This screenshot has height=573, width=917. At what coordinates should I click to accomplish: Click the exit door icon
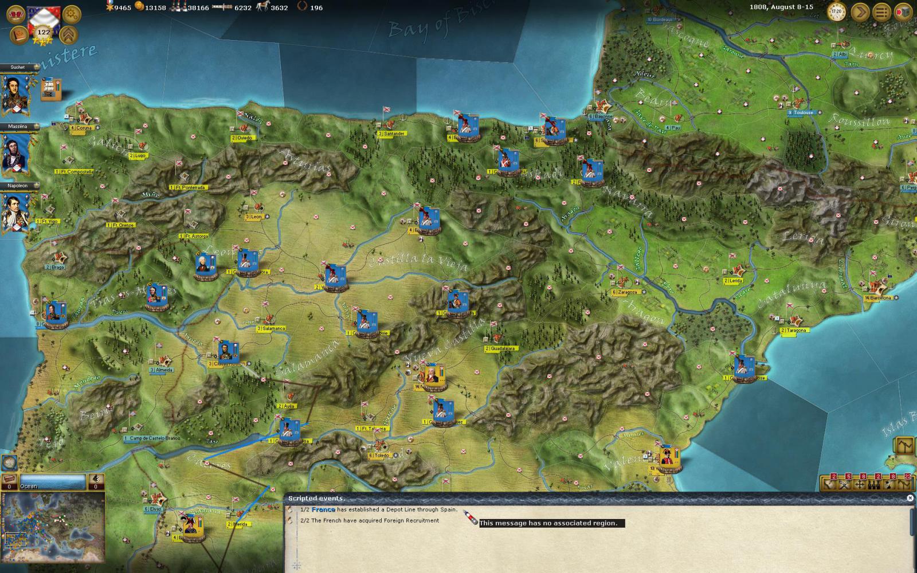coord(903,12)
